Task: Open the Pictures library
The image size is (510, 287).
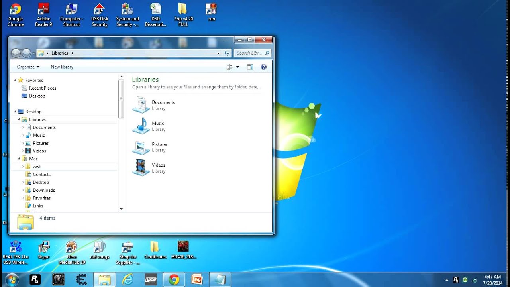Action: click(x=160, y=147)
